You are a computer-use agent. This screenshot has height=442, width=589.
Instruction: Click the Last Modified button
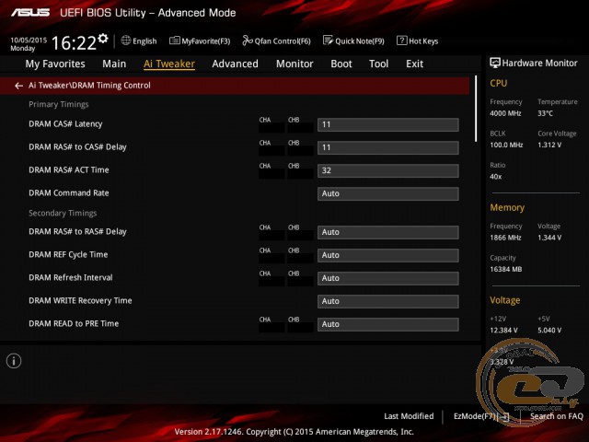click(409, 416)
